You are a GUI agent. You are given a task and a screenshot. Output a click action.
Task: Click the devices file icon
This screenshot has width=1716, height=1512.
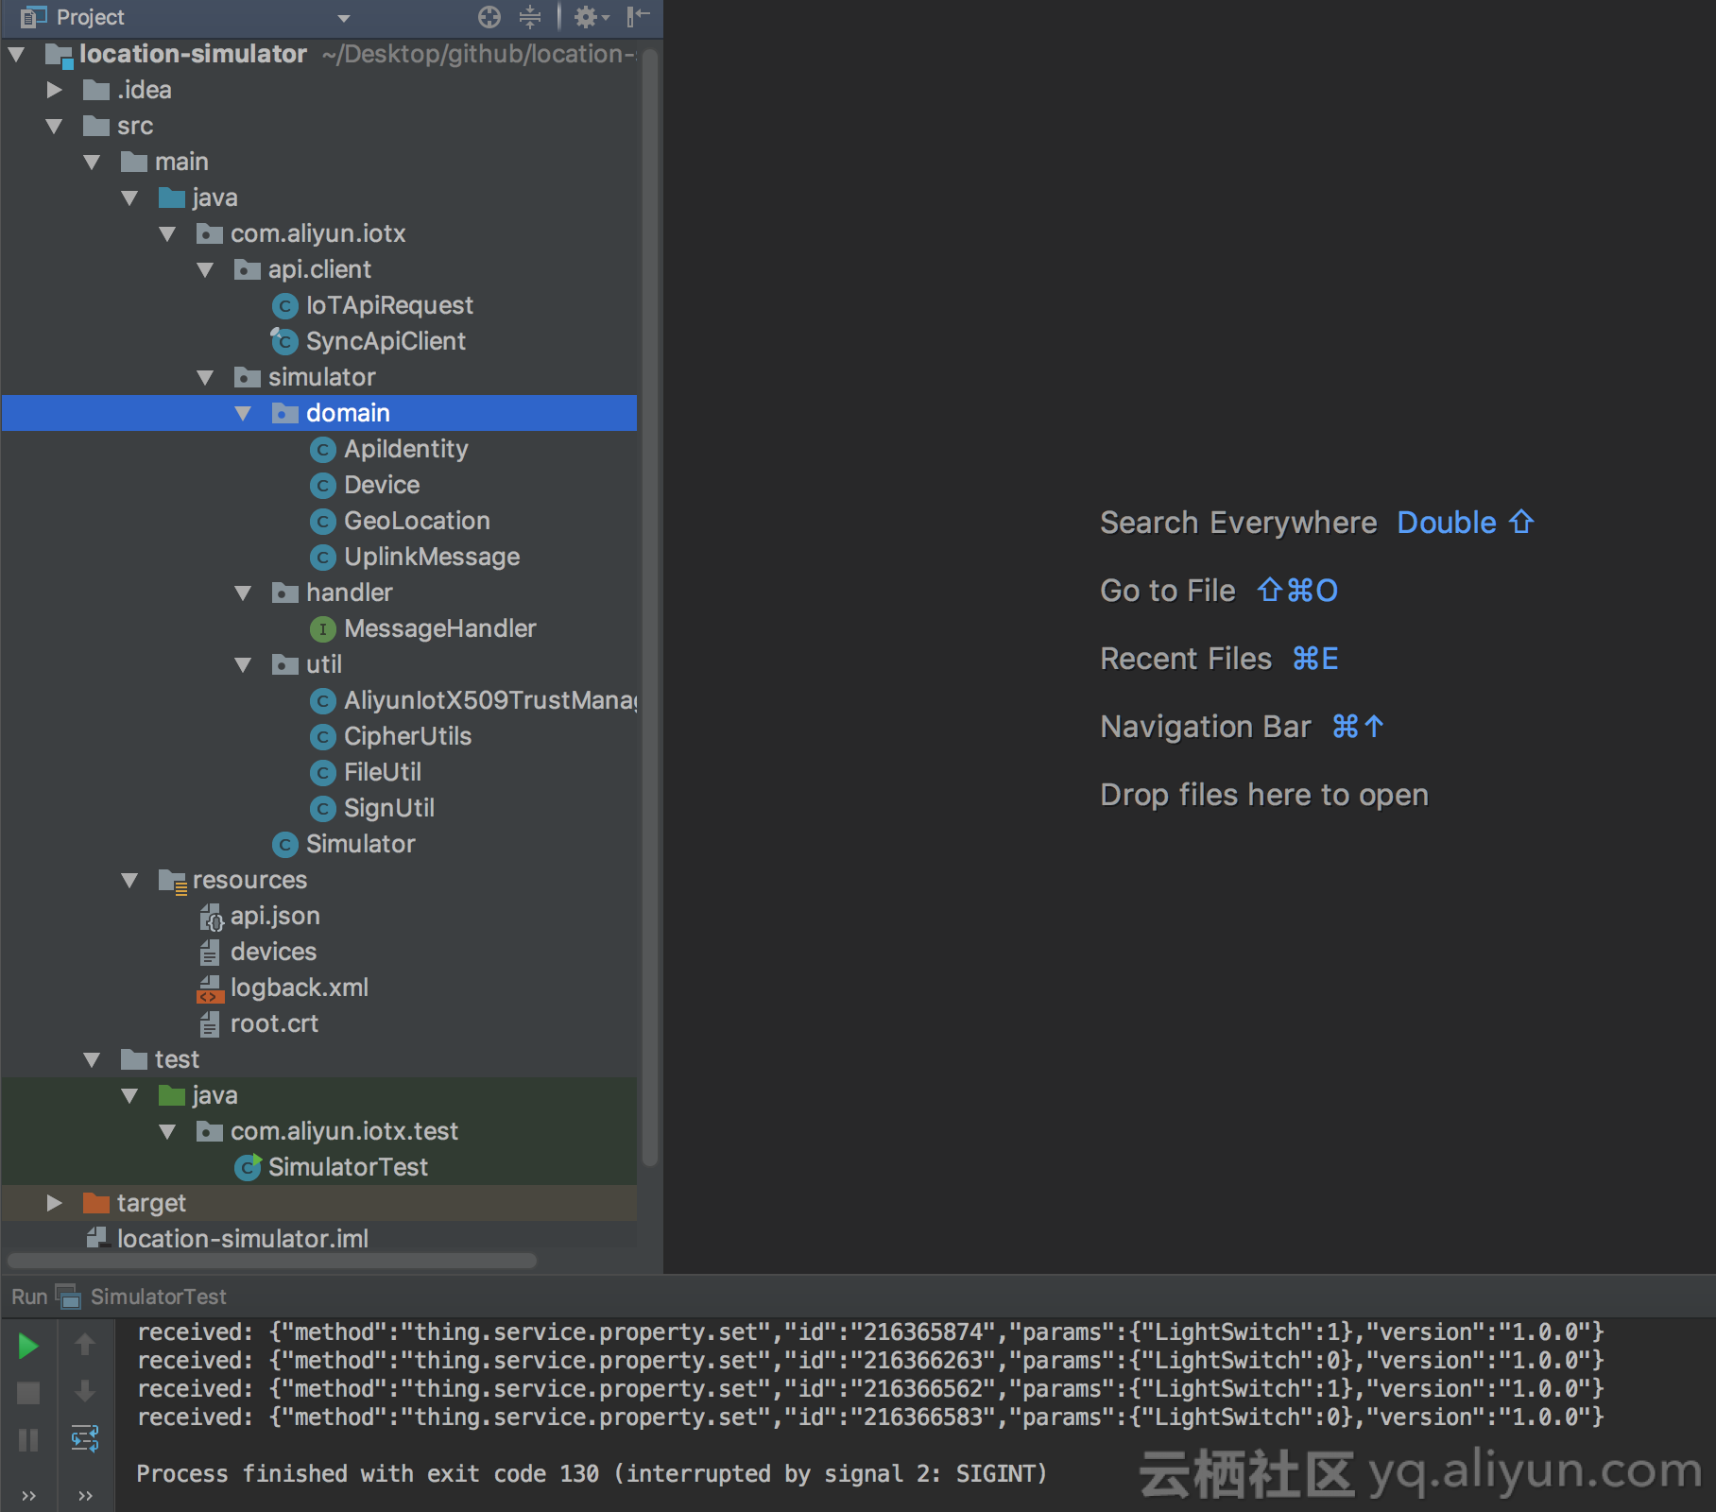[x=210, y=953]
